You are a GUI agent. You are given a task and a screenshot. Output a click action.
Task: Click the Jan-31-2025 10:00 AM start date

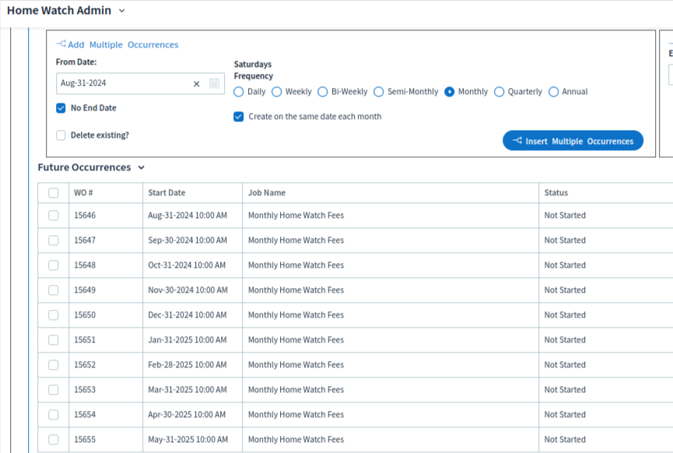tap(188, 339)
